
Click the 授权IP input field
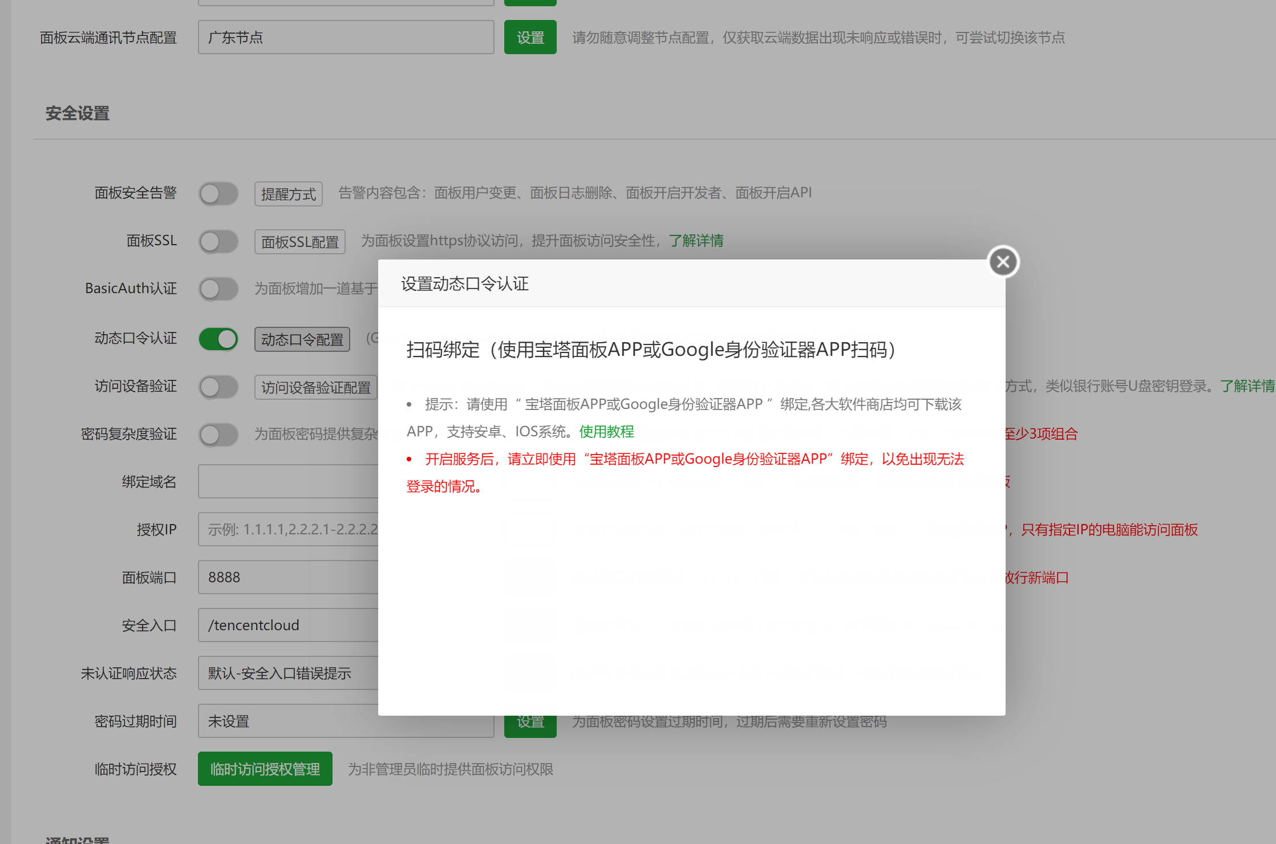pos(288,529)
